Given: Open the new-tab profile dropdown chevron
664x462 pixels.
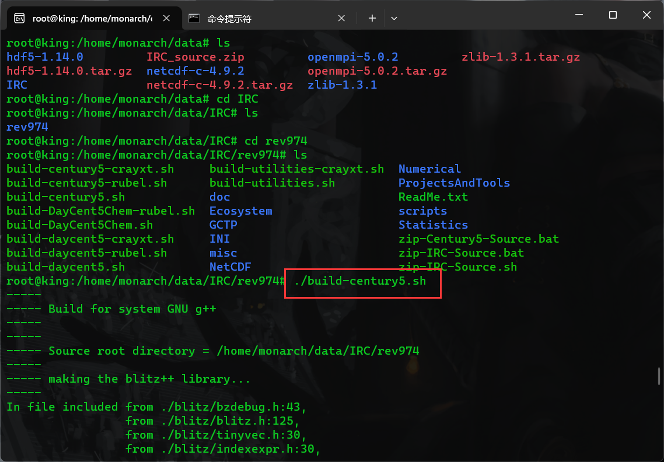Looking at the screenshot, I should coord(394,18).
